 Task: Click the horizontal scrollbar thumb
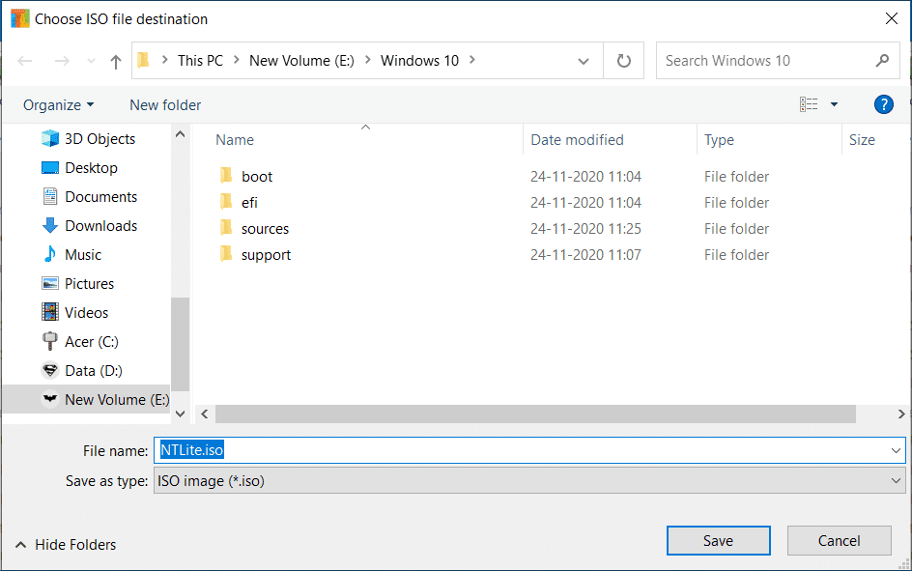point(535,414)
